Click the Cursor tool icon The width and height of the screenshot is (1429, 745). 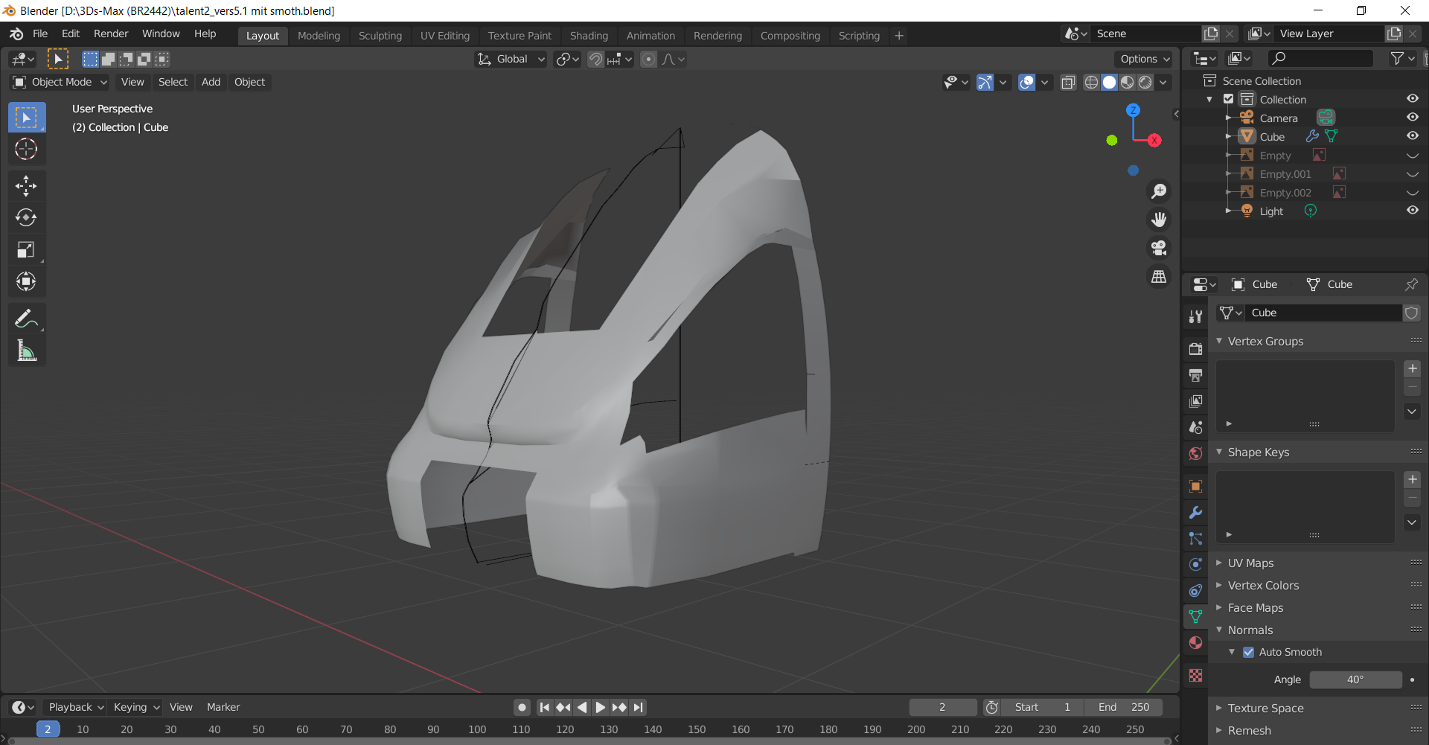click(26, 150)
